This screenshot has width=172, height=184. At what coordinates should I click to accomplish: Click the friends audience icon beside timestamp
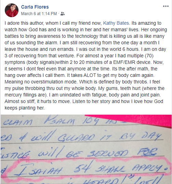click(x=63, y=14)
